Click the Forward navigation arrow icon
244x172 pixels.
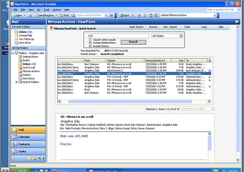point(133,15)
